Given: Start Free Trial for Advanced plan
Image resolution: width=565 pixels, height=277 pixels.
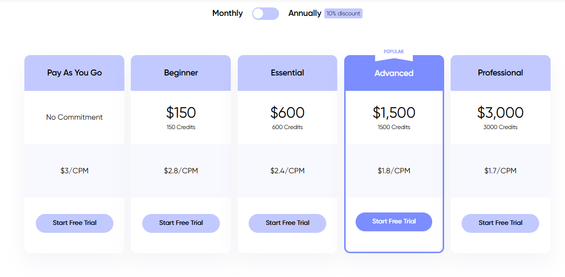Looking at the screenshot, I should pyautogui.click(x=394, y=221).
